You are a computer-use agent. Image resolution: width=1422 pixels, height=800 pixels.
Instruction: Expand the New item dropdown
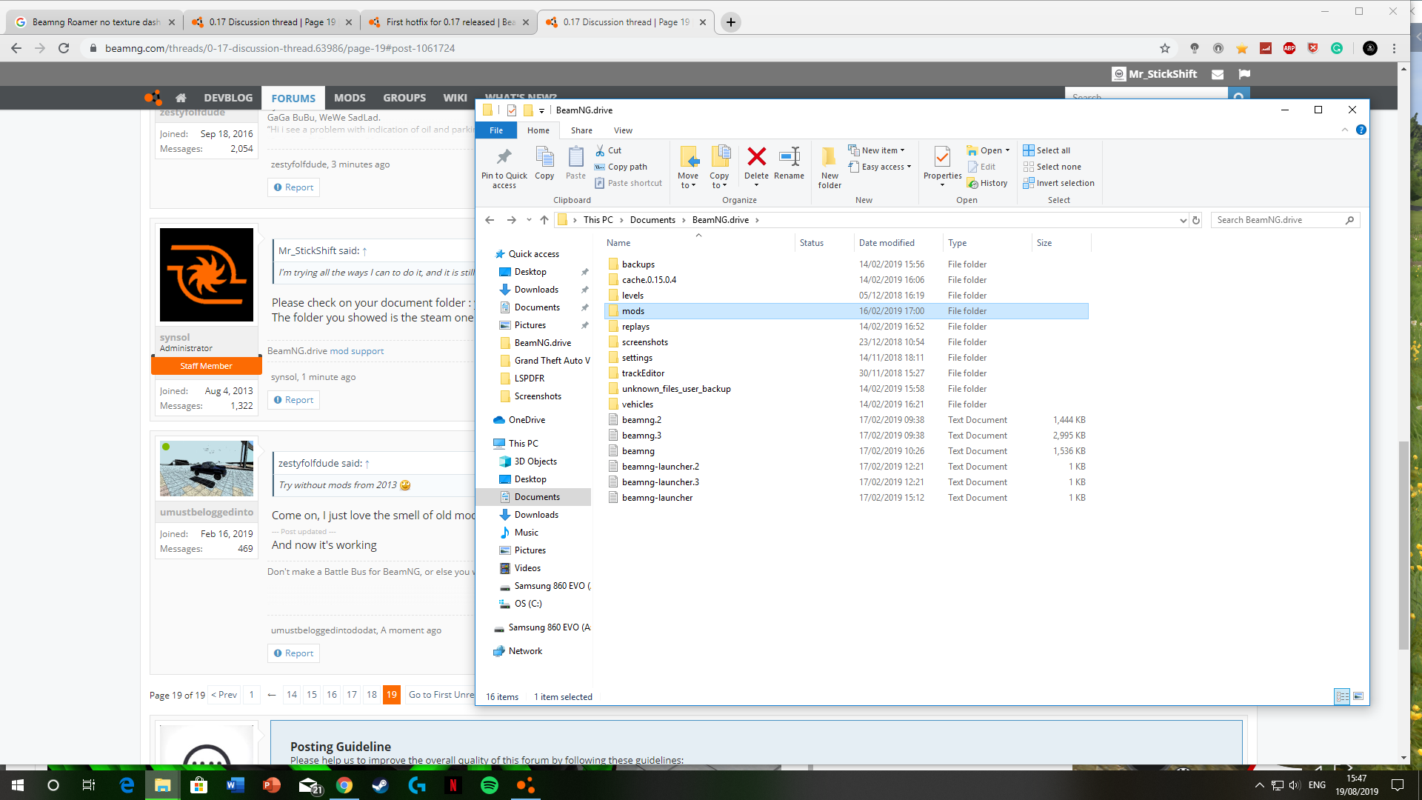tap(902, 150)
